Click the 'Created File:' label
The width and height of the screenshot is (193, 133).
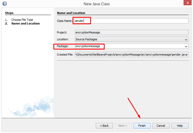65,55
